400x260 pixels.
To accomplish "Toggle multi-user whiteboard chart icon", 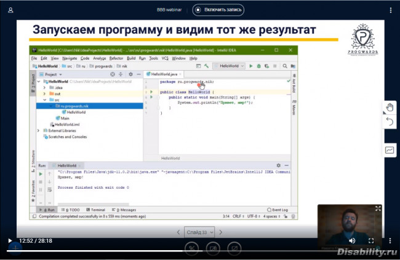I will pos(390,150).
